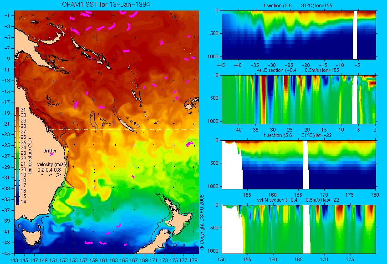Click the "vel.N section" lat=-22 heading

pyautogui.click(x=298, y=200)
